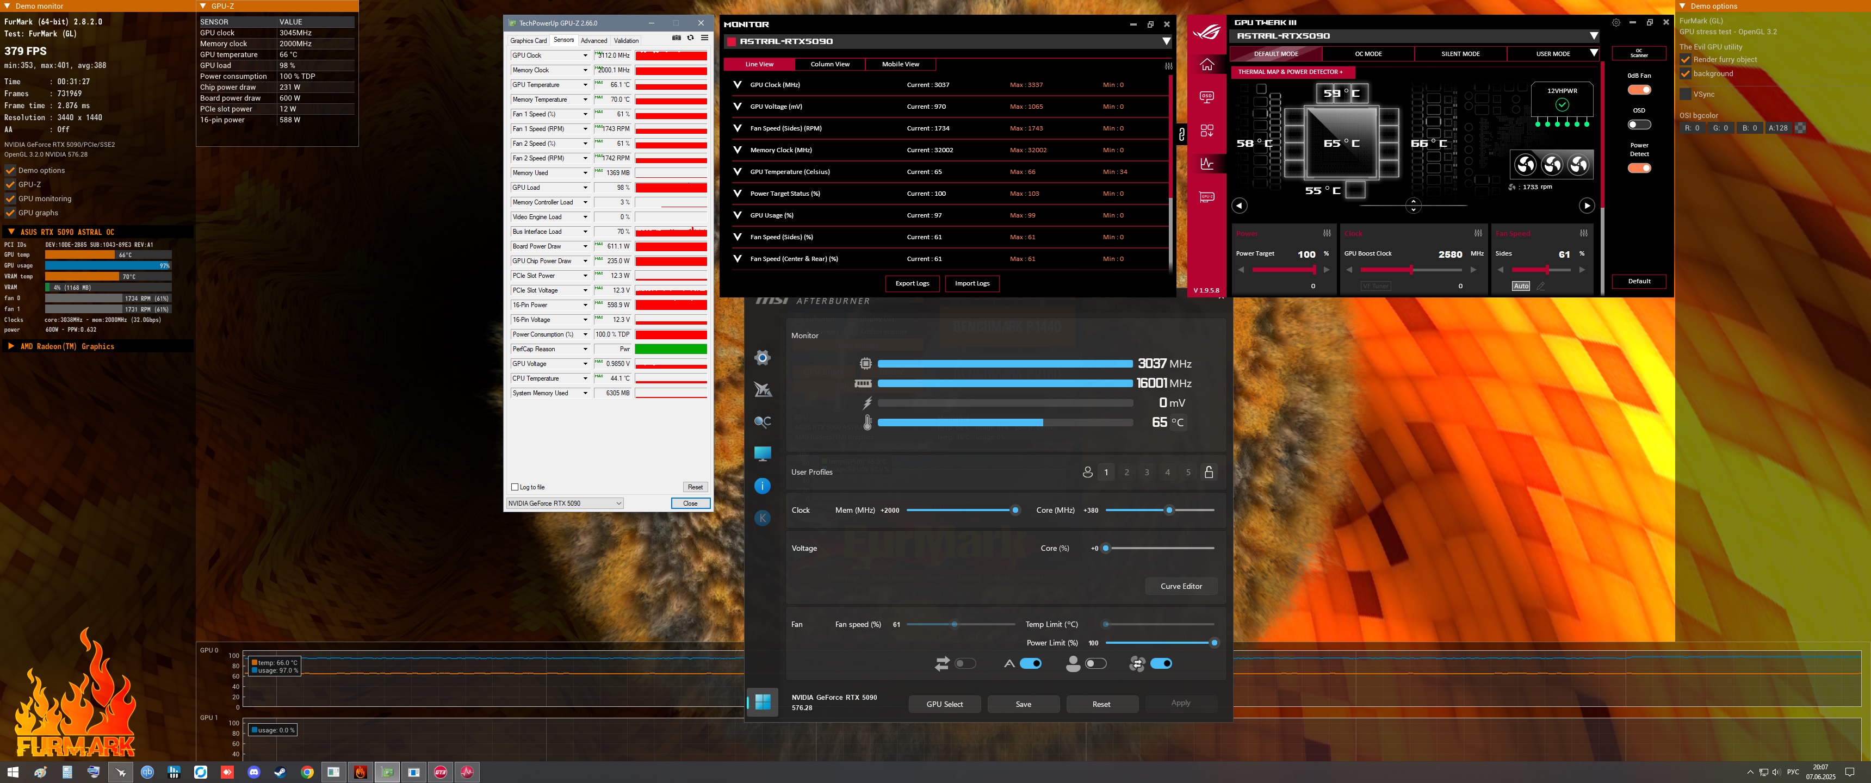This screenshot has width=1871, height=783.
Task: Select the Column View tab in Monitor
Action: pos(829,64)
